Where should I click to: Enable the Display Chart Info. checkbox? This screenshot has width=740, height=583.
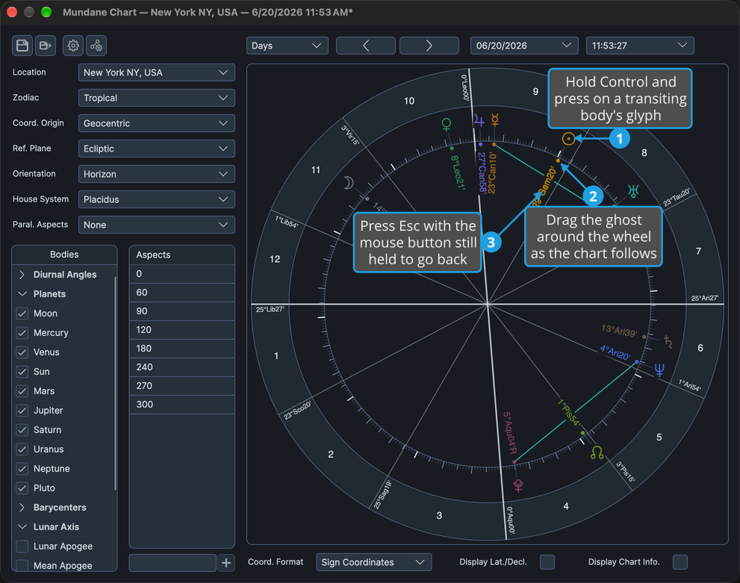click(x=680, y=562)
